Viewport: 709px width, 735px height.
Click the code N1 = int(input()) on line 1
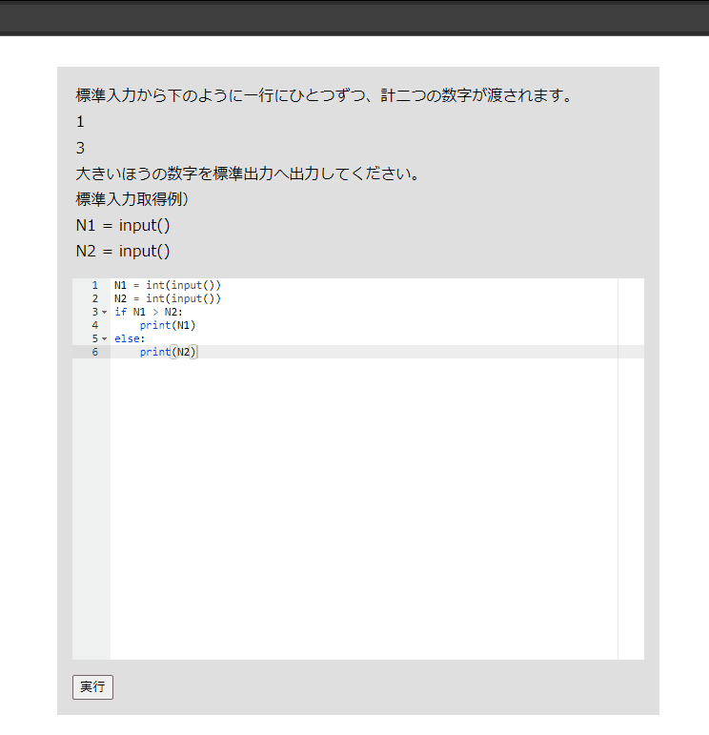(167, 285)
